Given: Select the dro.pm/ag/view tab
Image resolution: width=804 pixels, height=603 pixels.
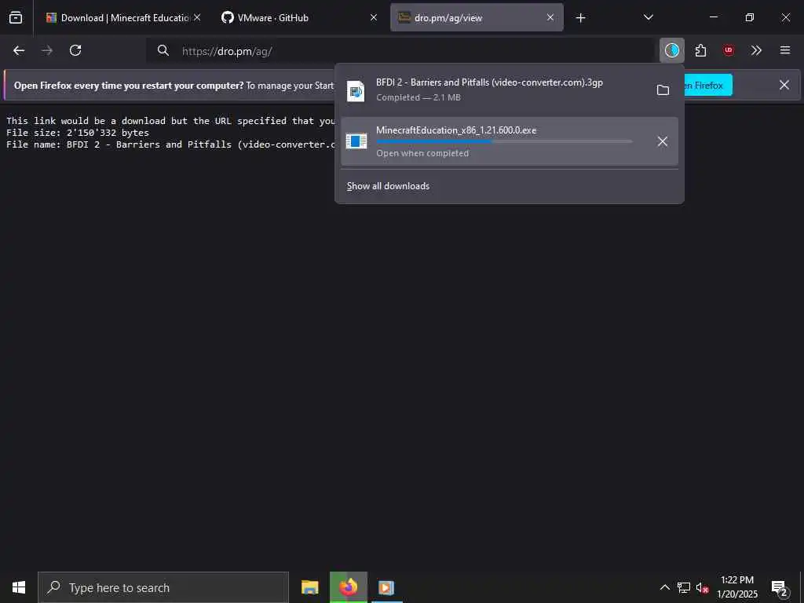Looking at the screenshot, I should click(x=477, y=17).
